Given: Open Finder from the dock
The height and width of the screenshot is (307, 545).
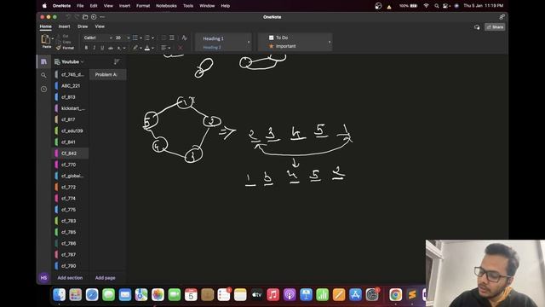Looking at the screenshot, I should (x=59, y=295).
